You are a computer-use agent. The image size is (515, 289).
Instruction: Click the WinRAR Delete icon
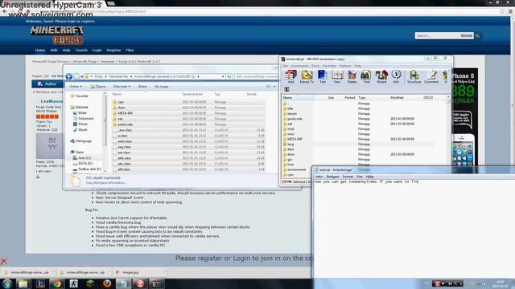[352, 77]
